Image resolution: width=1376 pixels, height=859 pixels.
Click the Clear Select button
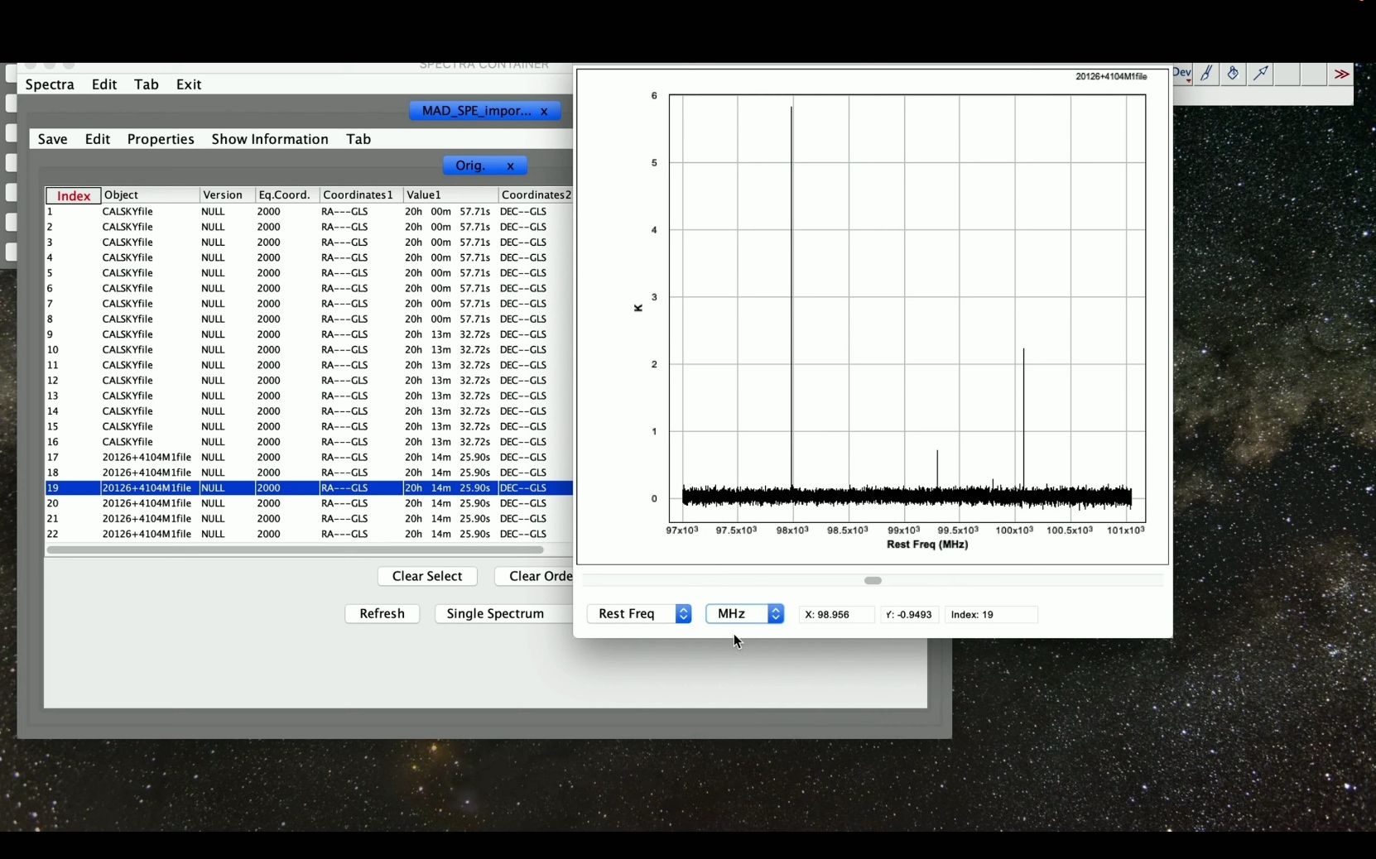click(427, 576)
